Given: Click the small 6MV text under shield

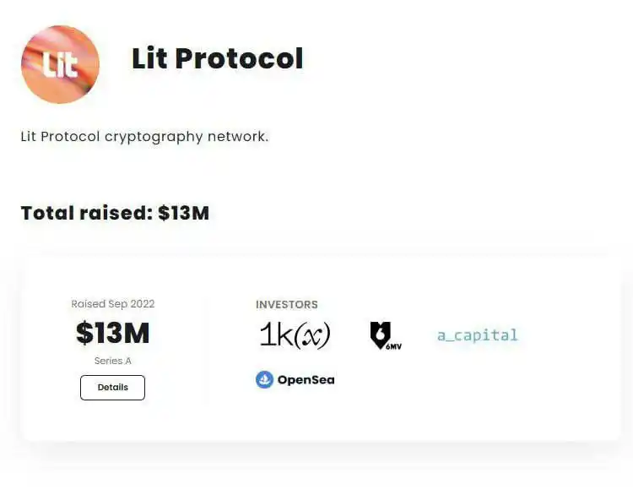Looking at the screenshot, I should pyautogui.click(x=393, y=345).
